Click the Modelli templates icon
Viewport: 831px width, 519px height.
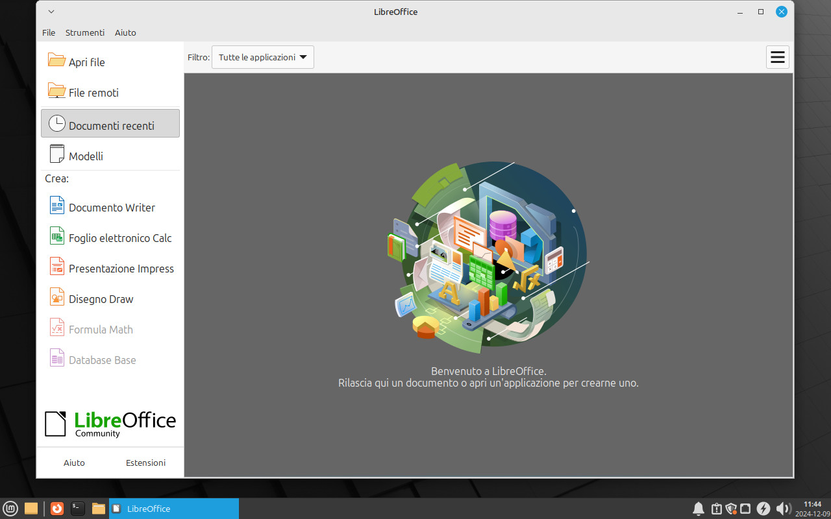tap(57, 154)
